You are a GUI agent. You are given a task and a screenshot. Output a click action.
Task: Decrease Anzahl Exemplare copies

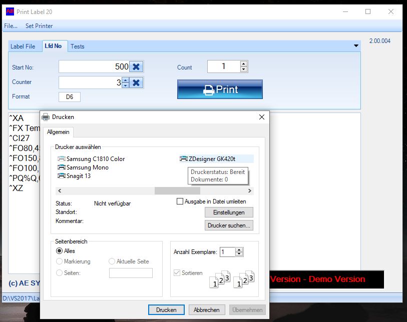(x=239, y=254)
